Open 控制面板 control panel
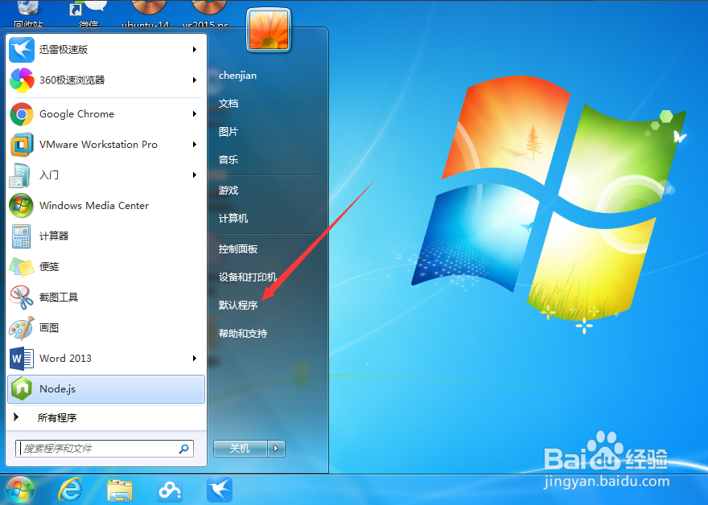The image size is (708, 505). point(238,249)
